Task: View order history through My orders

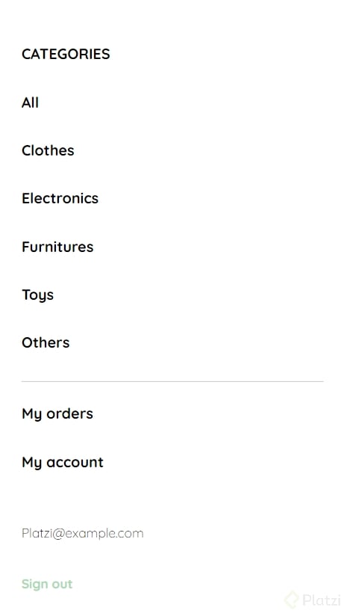Action: (x=57, y=414)
